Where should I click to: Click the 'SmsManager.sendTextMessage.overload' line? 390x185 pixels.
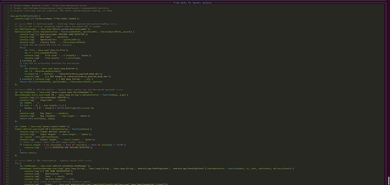pos(156,168)
